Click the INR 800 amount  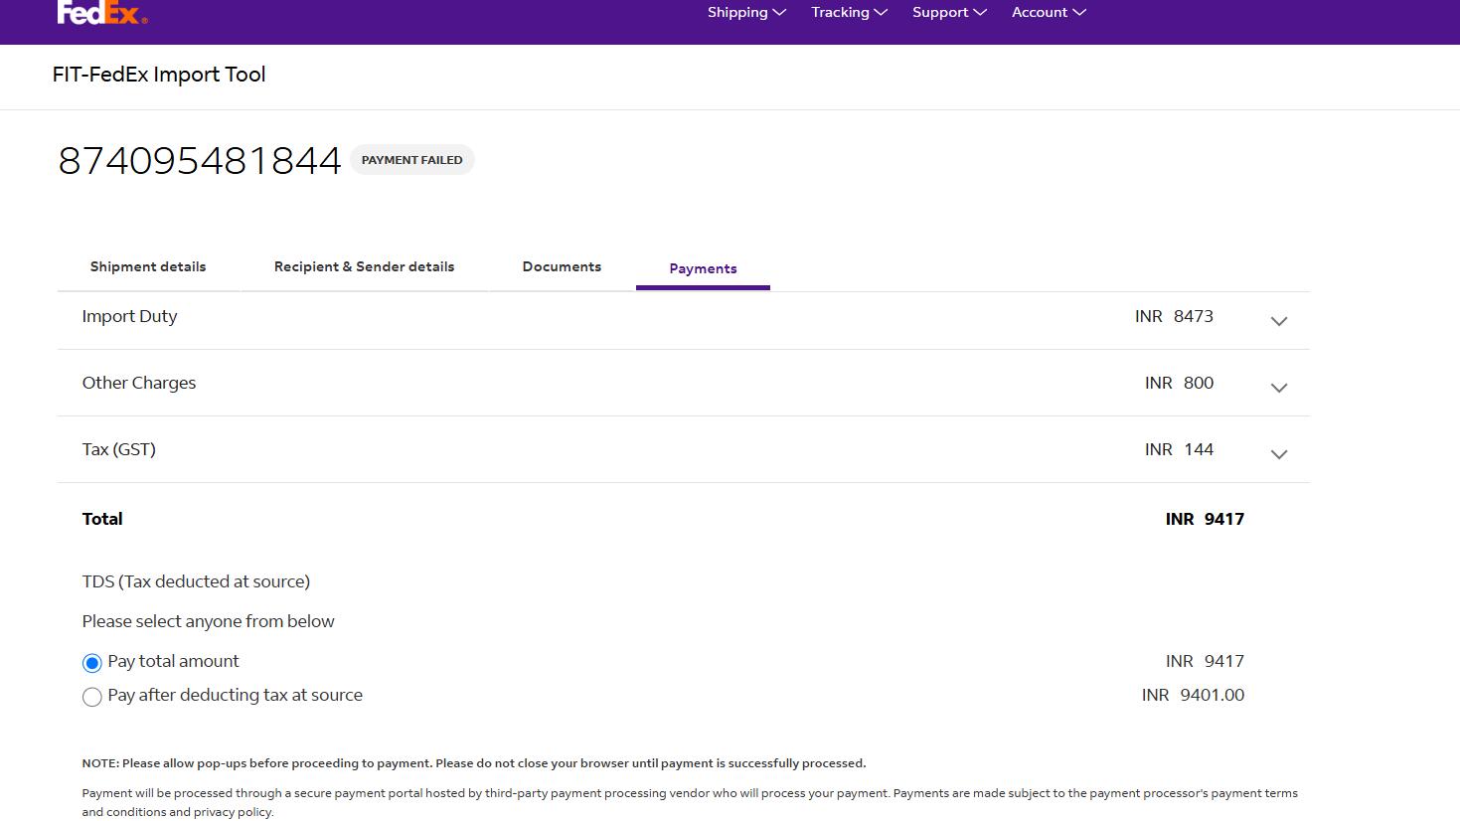click(1179, 383)
